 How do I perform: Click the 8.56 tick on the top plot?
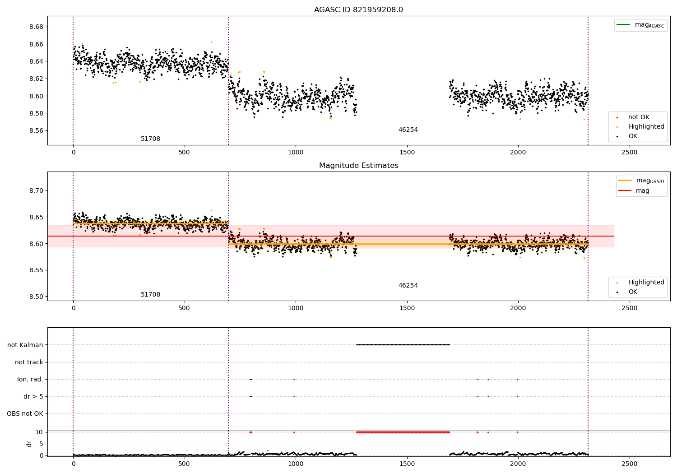point(36,131)
